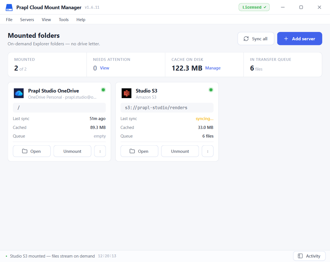
Task: Click the 'Amazon S3' subtitle text
Action: pyautogui.click(x=146, y=97)
